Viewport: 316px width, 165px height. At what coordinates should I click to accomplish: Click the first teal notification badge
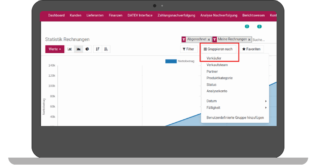point(247,27)
